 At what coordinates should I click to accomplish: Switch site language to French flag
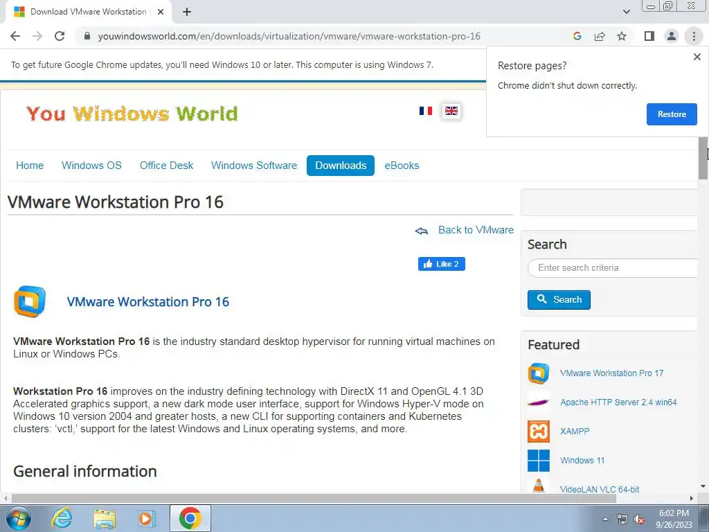point(426,111)
